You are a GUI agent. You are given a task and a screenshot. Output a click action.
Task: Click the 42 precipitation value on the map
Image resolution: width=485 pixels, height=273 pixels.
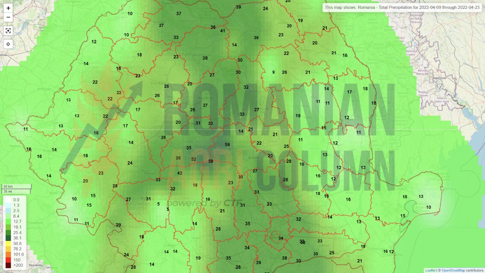[180, 173]
